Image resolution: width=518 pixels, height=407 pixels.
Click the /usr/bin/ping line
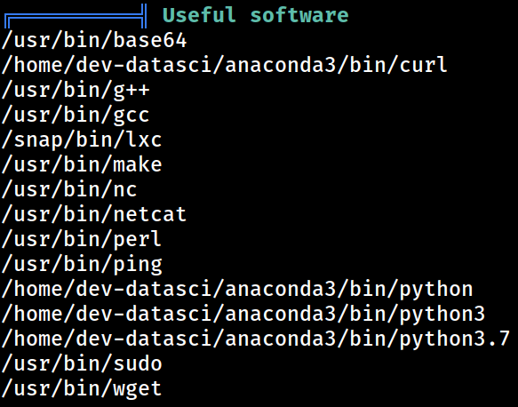[82, 265]
